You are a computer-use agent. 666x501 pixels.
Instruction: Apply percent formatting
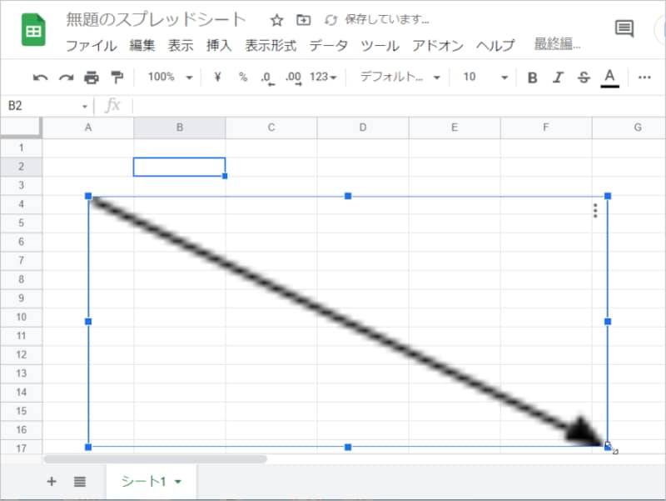coord(241,77)
